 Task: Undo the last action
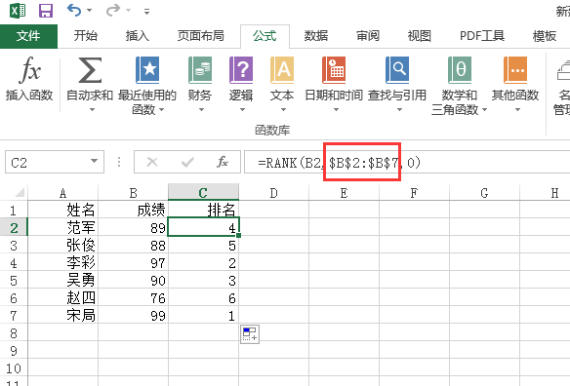[74, 10]
